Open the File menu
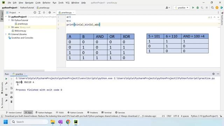 coord(9,3)
